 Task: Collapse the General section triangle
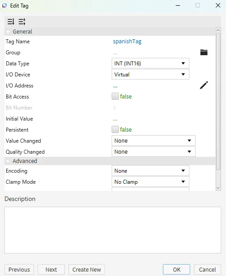coord(8,32)
